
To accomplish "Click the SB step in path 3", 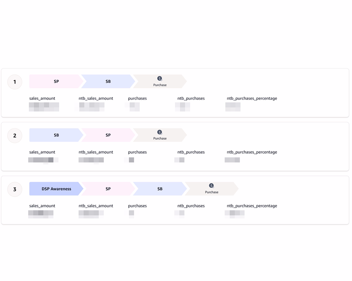I will (160, 189).
